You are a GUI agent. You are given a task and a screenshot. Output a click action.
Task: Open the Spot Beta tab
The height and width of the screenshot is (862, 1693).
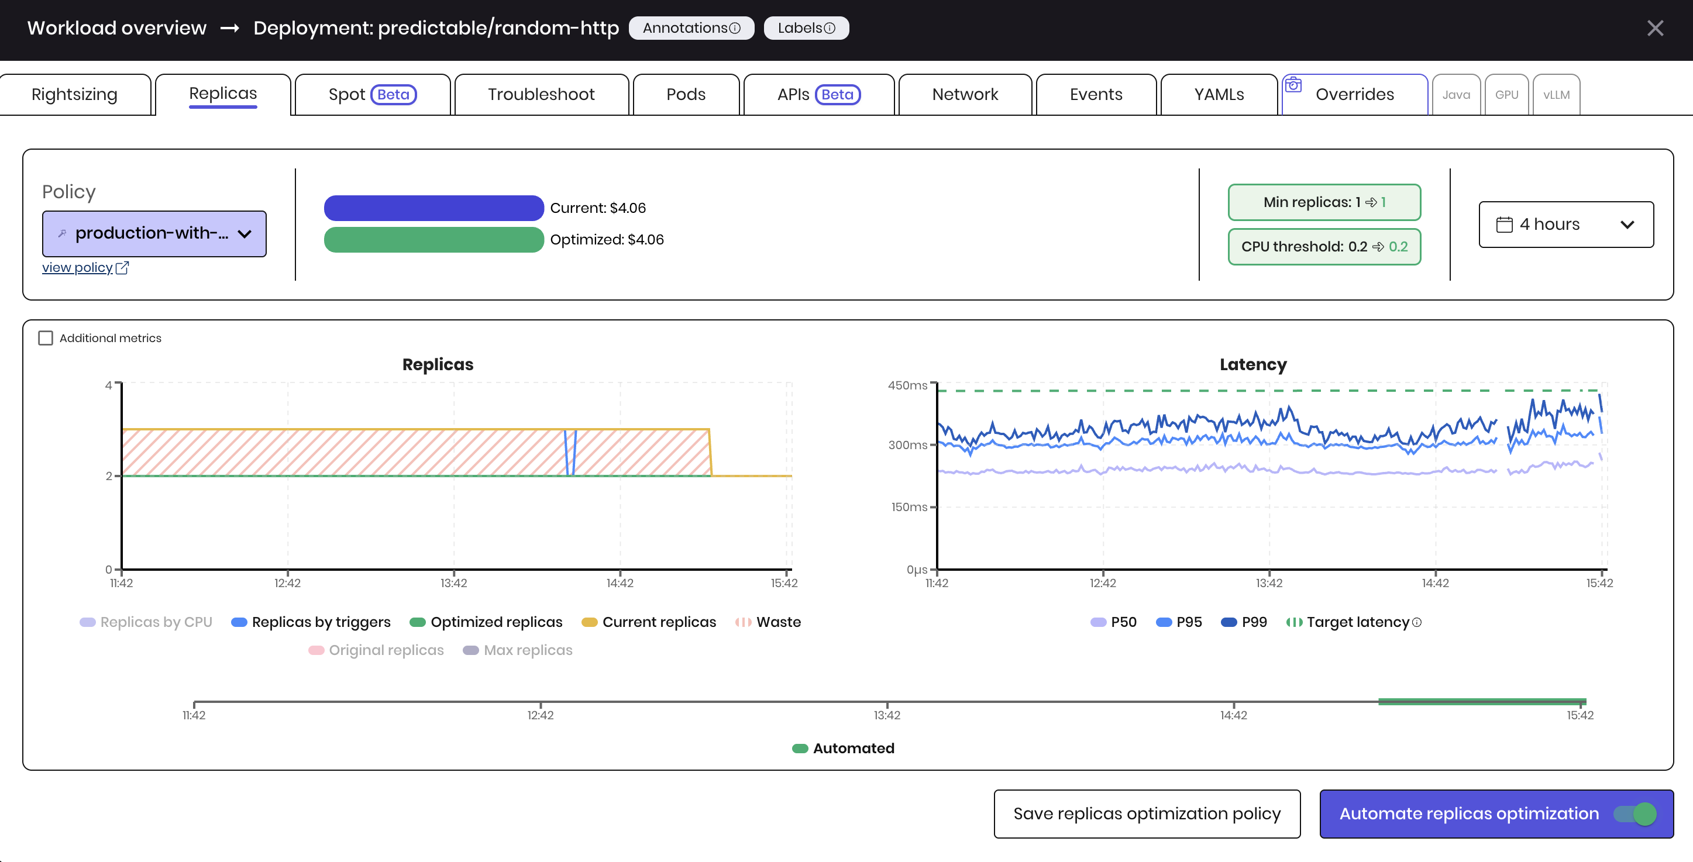pos(373,95)
